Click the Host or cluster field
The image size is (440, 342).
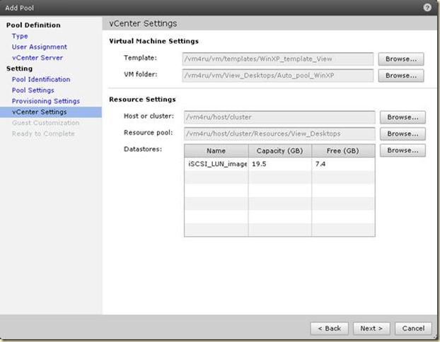(x=279, y=117)
